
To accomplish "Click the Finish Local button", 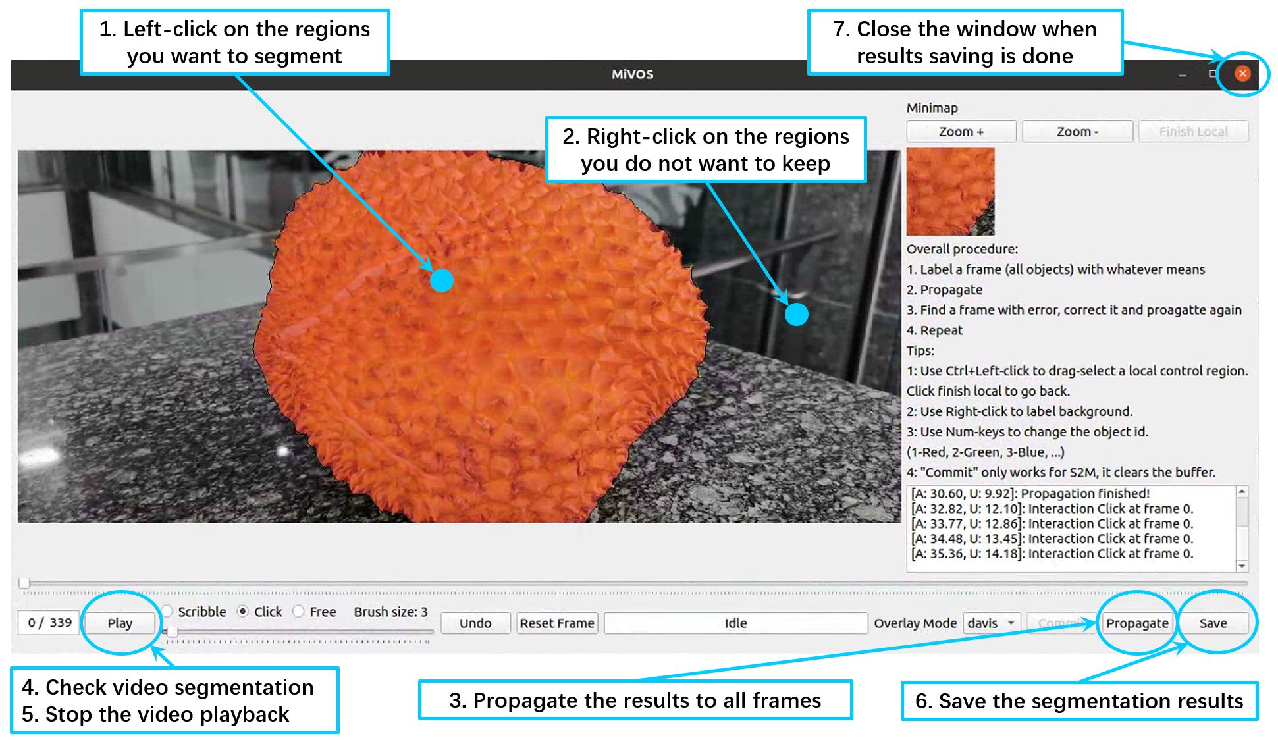I will tap(1193, 132).
